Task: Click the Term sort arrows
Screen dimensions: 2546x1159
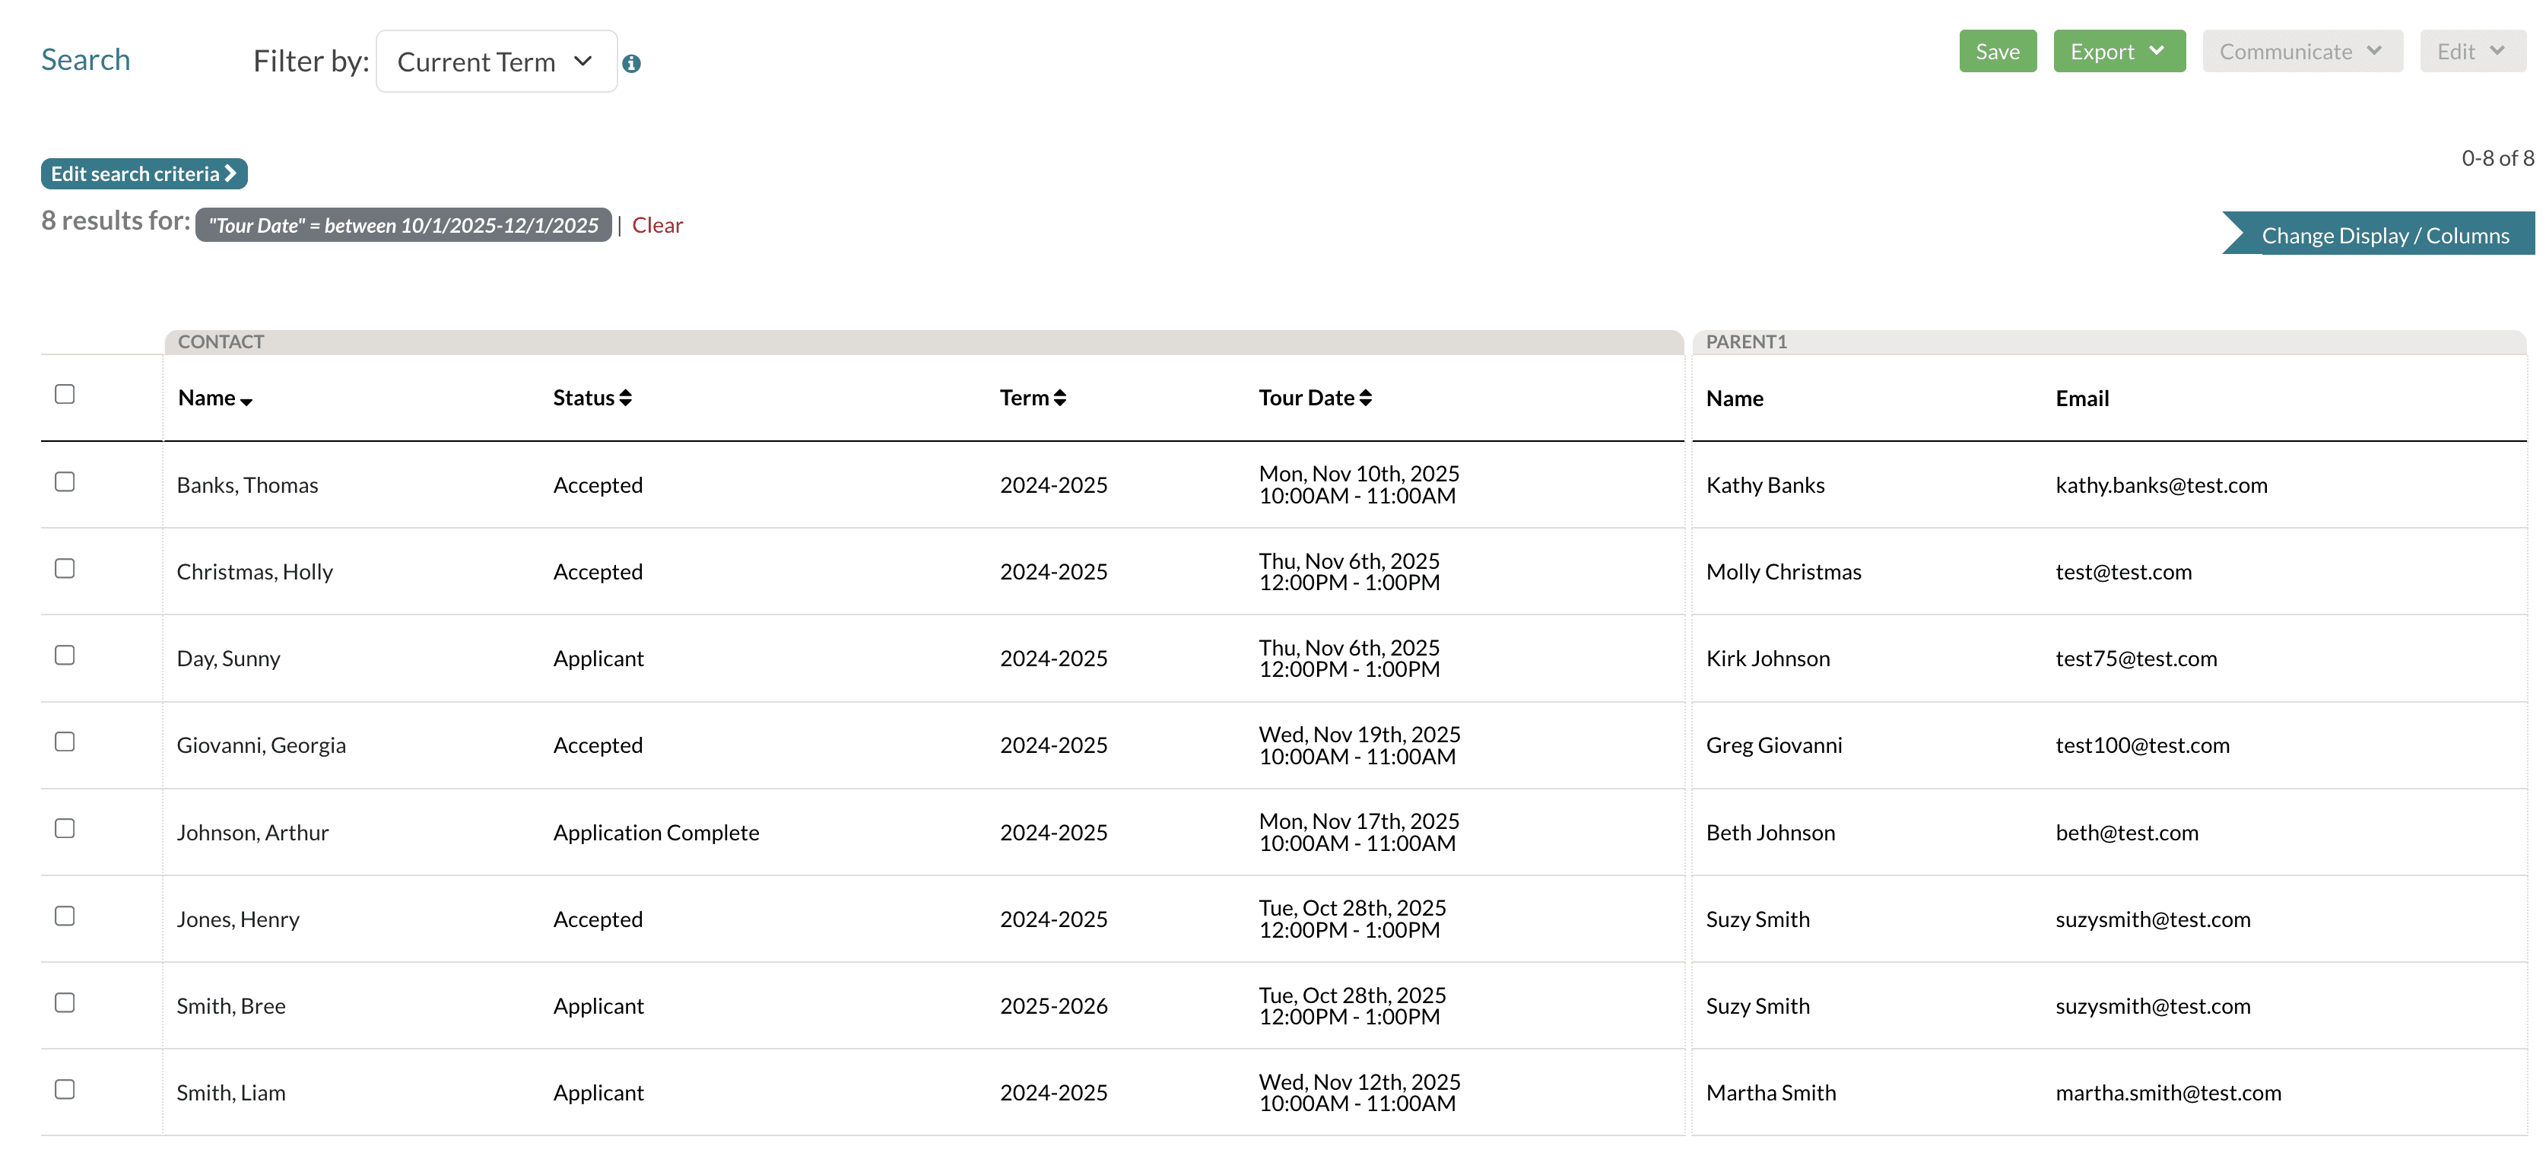Action: coord(1059,399)
